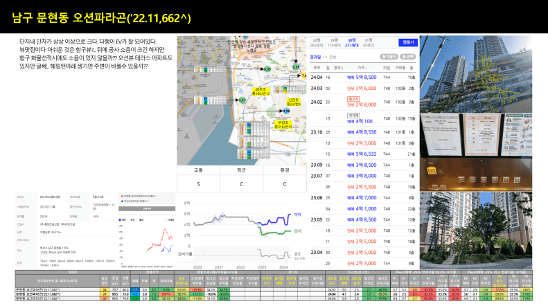The image size is (548, 308).
Task: Click the first gray pill filter button
Action: tap(389, 57)
